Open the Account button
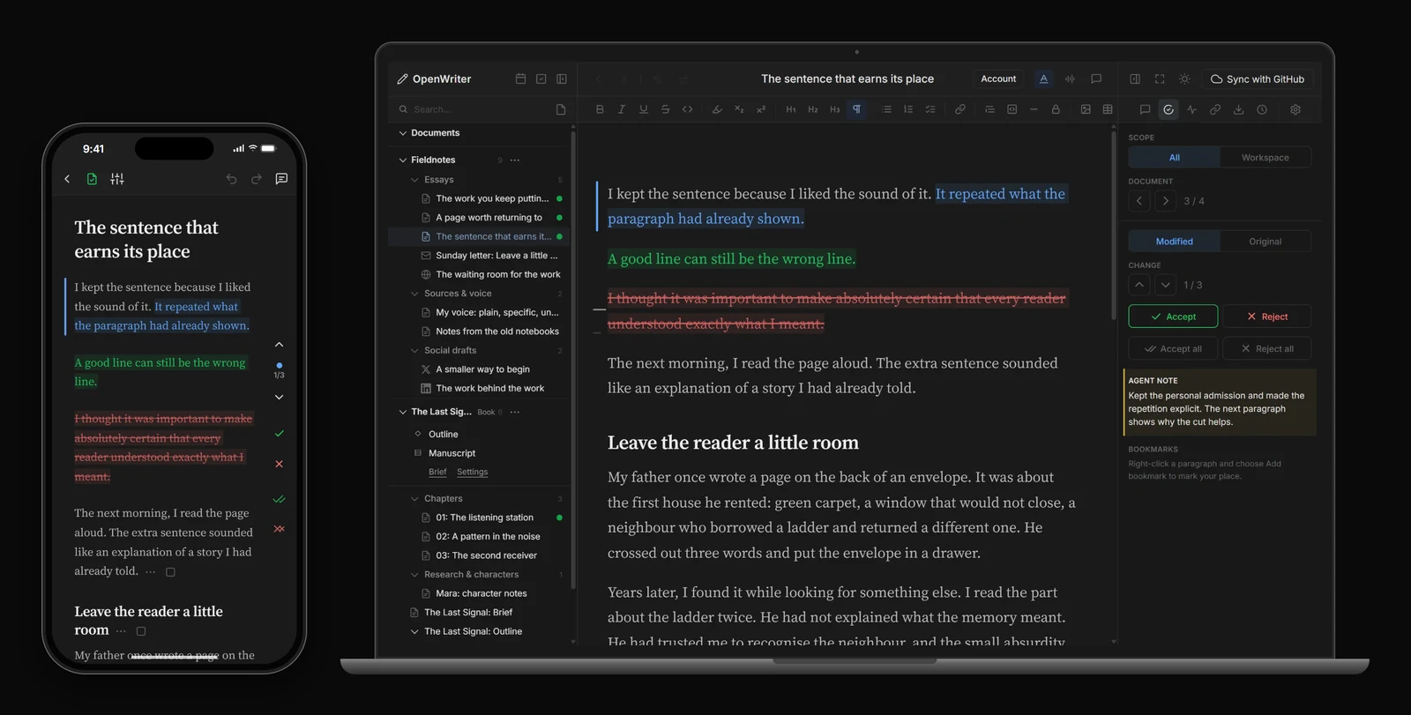This screenshot has width=1411, height=715. tap(998, 78)
